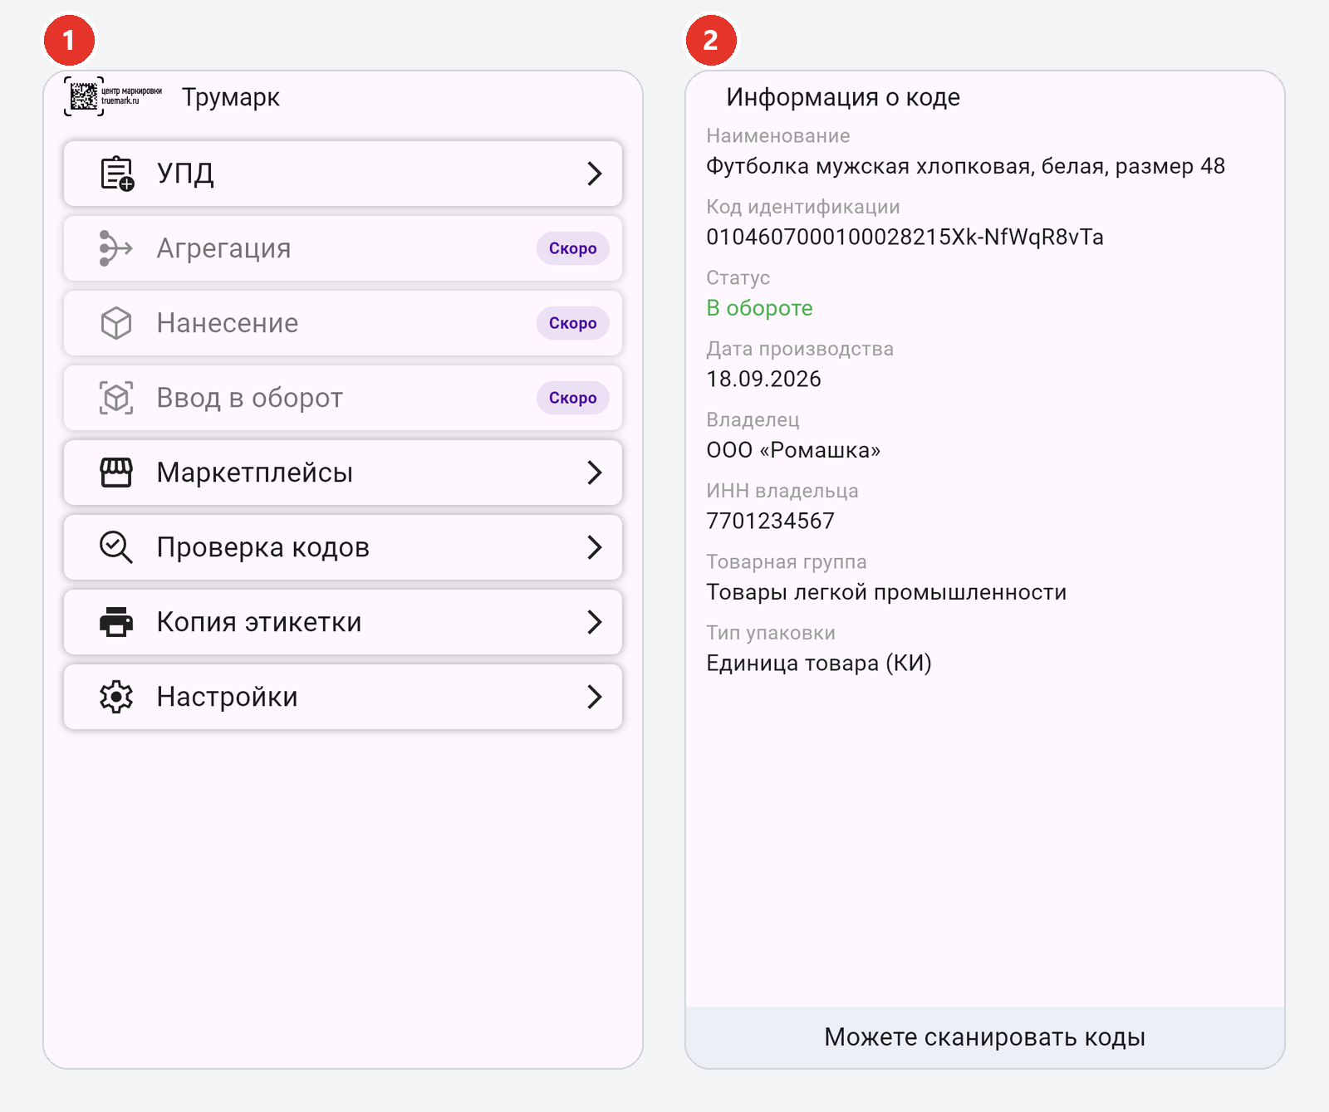This screenshot has width=1329, height=1112.
Task: Open the Копия этикетки row chevron
Action: coord(595,622)
